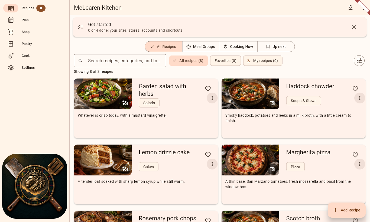This screenshot has height=222, width=370.
Task: Switch to the Up next tab
Action: (276, 47)
